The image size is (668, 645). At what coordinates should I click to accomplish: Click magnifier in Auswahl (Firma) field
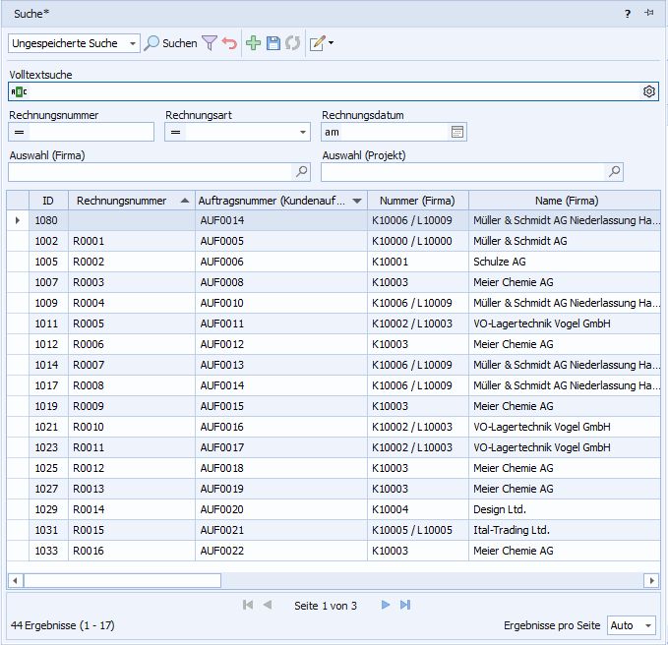302,172
